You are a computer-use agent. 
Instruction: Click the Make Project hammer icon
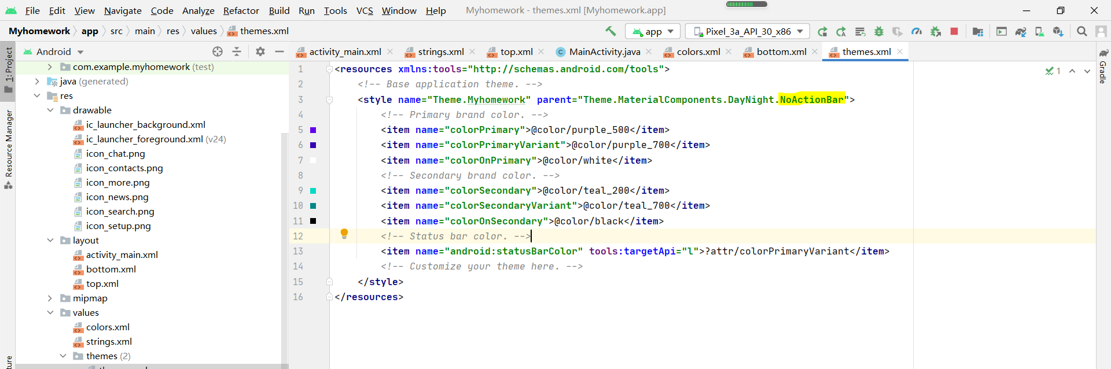coord(610,31)
